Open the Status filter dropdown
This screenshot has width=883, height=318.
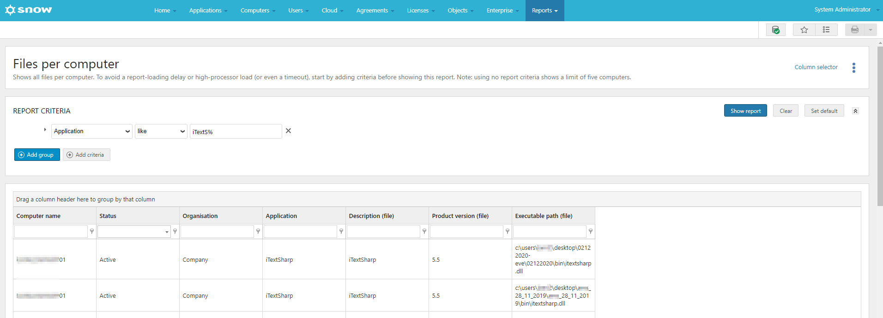coord(167,232)
